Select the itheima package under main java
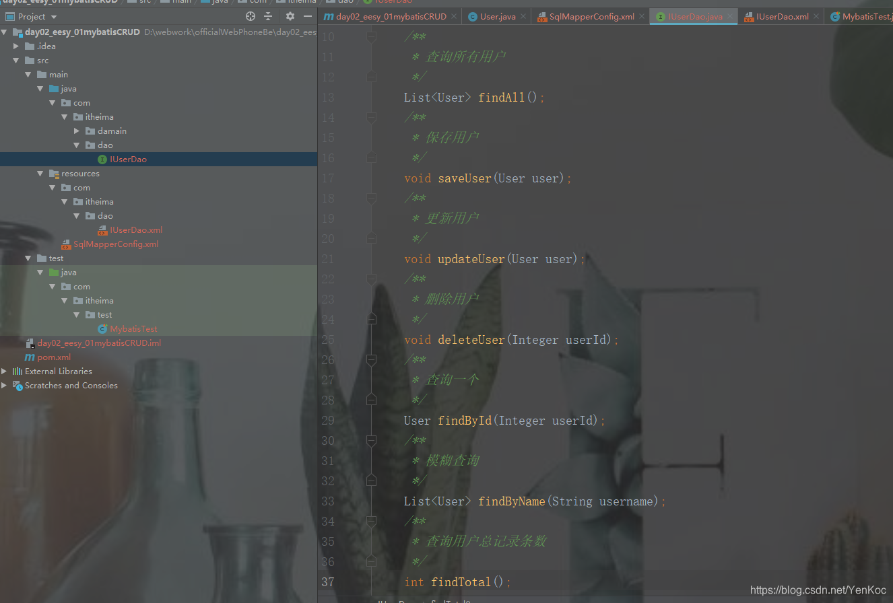The width and height of the screenshot is (893, 603). coord(100,117)
